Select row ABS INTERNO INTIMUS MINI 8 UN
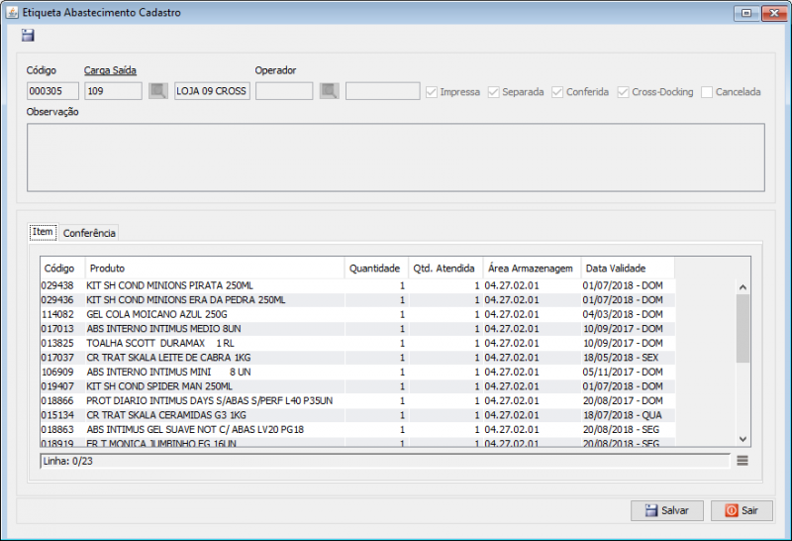 [357, 373]
